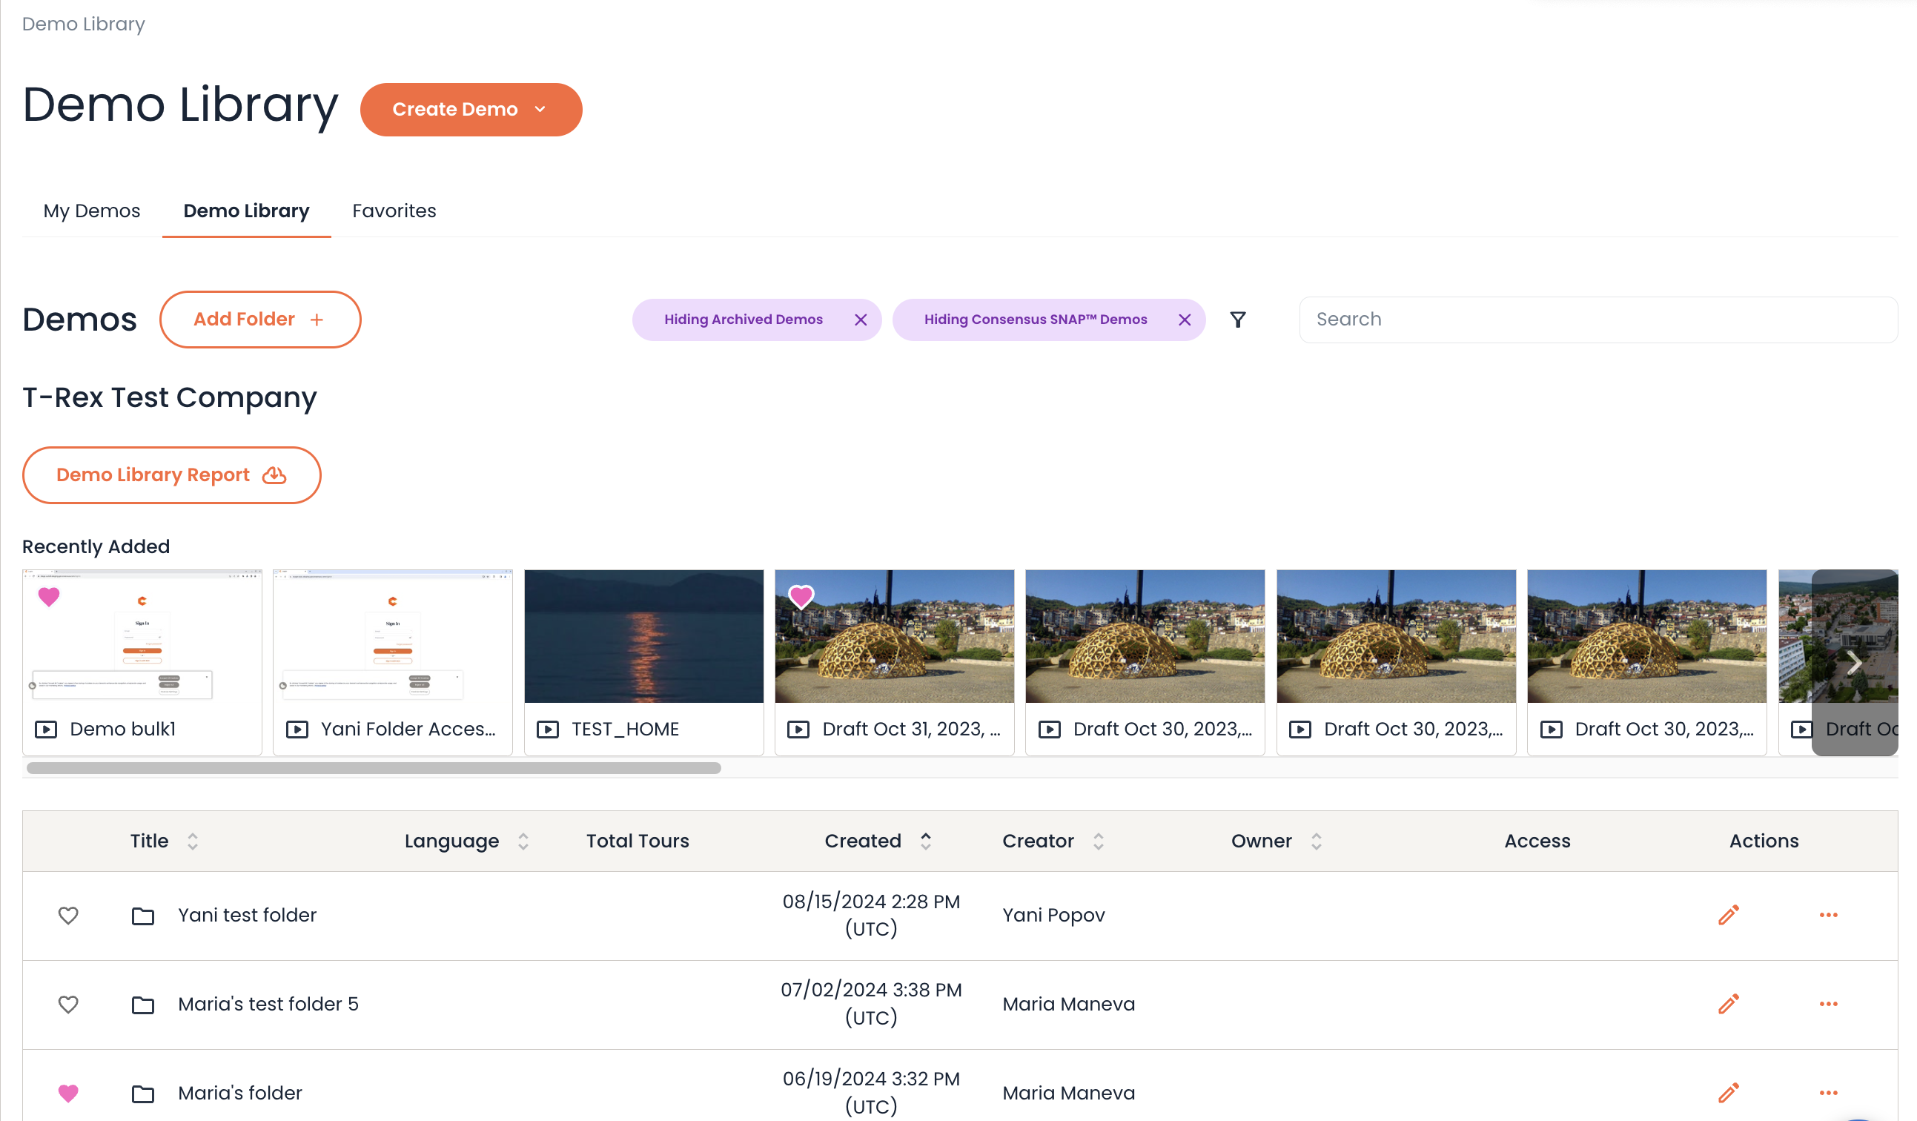This screenshot has height=1121, width=1917.
Task: Open the Favorites tab
Action: (x=394, y=211)
